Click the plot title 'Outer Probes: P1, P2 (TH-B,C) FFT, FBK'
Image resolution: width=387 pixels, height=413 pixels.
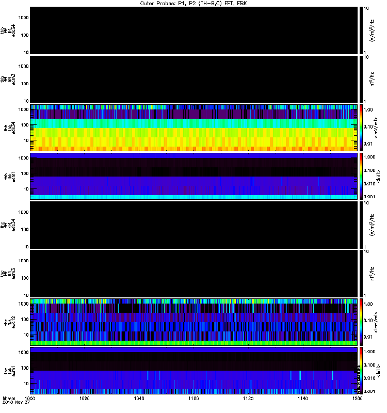coord(193,4)
